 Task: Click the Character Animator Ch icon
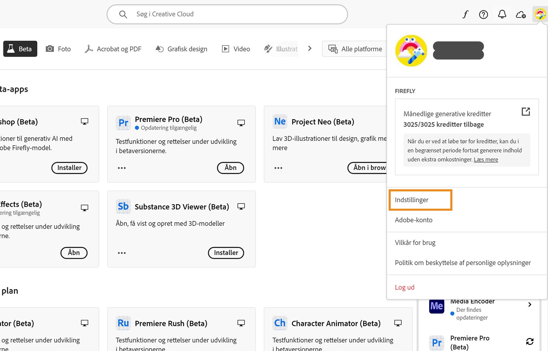(x=280, y=323)
